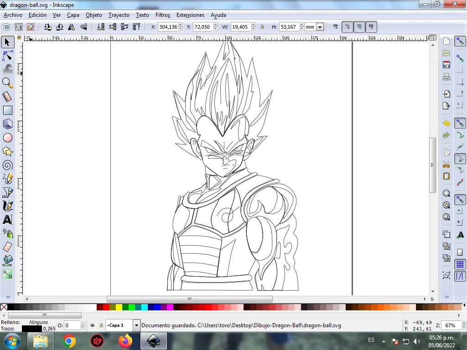
Task: Click Raise selection to top icon
Action: coord(136,27)
